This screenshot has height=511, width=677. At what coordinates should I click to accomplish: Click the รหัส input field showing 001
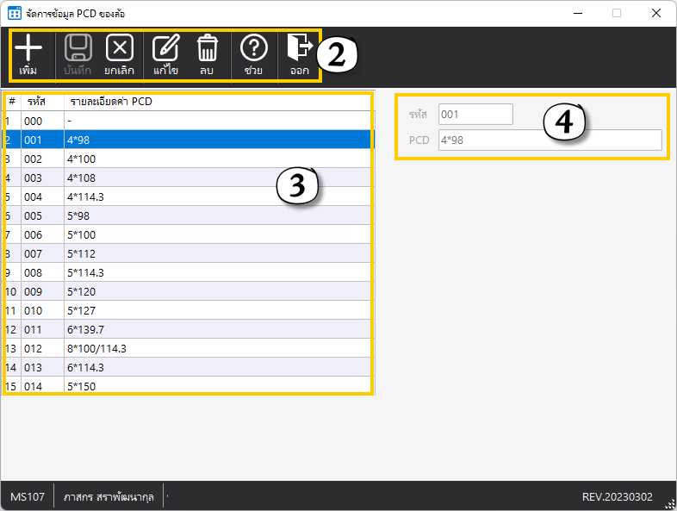click(475, 115)
